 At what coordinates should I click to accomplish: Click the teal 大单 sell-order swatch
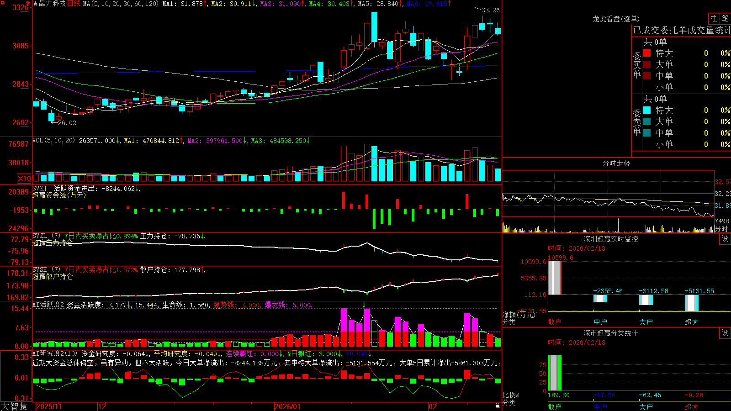coord(647,121)
